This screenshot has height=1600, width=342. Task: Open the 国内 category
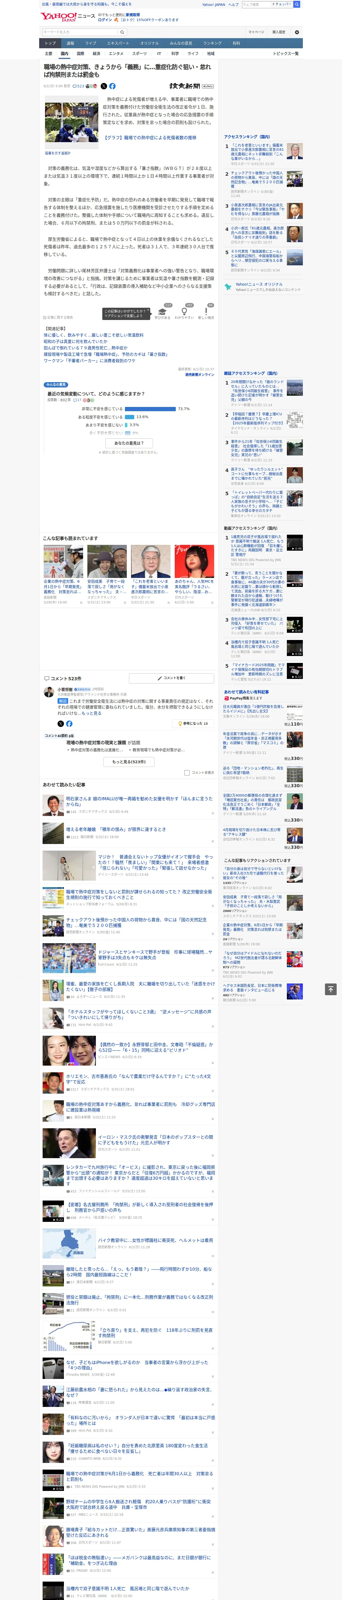pos(64,53)
